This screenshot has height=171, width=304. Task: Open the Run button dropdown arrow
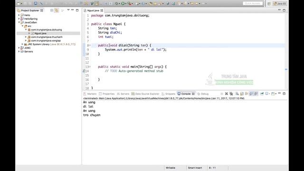[x=126, y=3]
